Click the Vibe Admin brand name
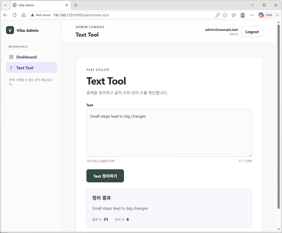282x233 pixels. [28, 31]
